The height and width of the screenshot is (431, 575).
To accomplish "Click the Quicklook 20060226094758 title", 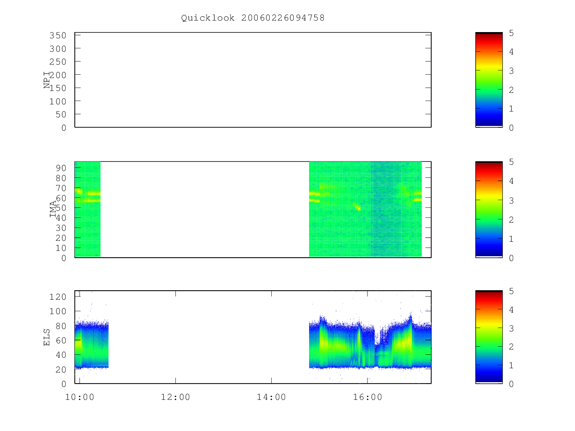I will [253, 18].
